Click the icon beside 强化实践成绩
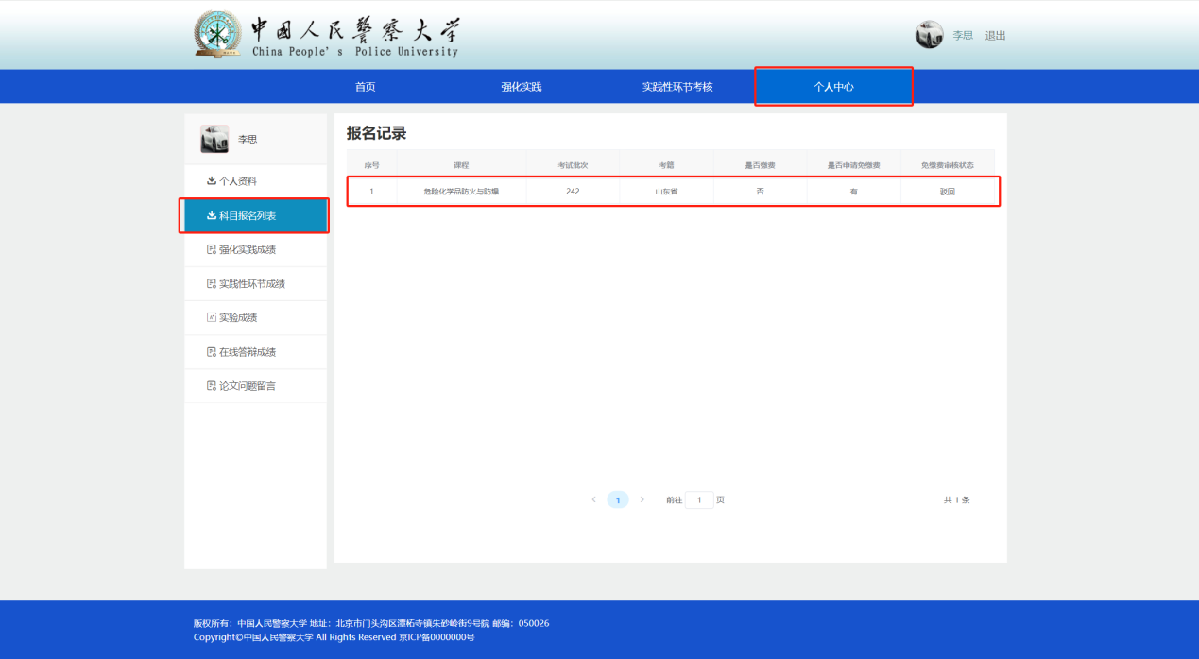The width and height of the screenshot is (1199, 659). (212, 250)
